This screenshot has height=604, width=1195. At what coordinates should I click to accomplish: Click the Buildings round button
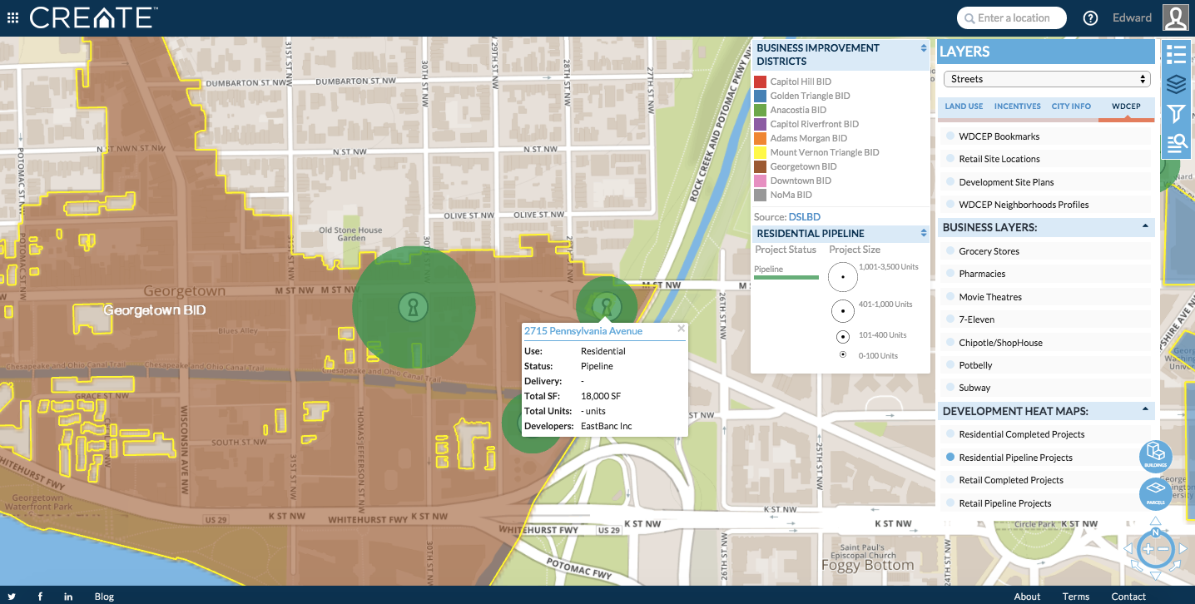coord(1155,456)
